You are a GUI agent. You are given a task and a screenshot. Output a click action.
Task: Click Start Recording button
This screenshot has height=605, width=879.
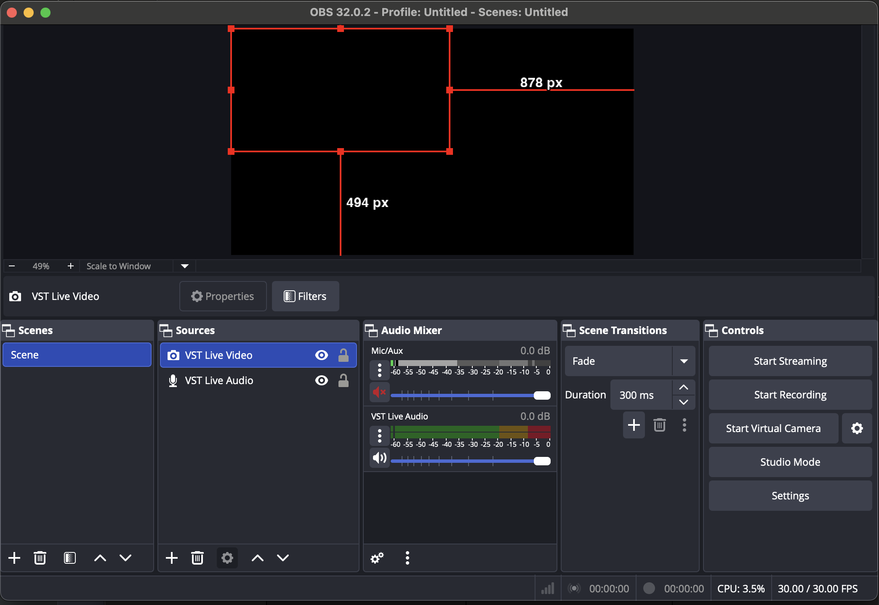coord(790,395)
